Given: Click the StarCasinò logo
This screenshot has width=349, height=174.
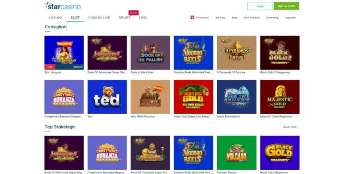Looking at the screenshot, I should (x=62, y=6).
